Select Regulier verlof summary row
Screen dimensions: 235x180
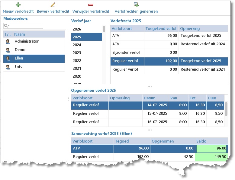point(150,157)
